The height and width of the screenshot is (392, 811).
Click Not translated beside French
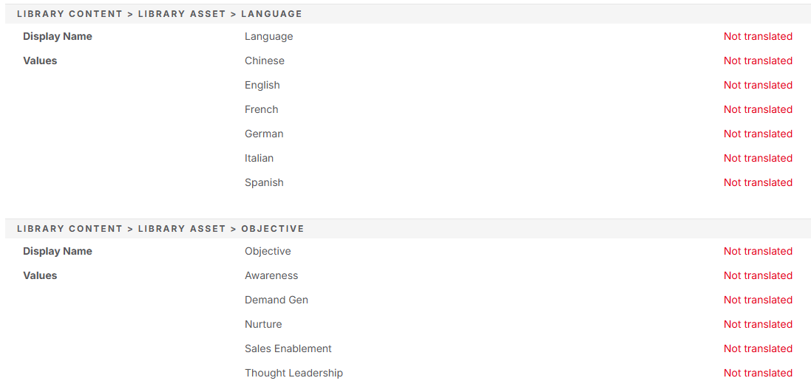point(758,109)
